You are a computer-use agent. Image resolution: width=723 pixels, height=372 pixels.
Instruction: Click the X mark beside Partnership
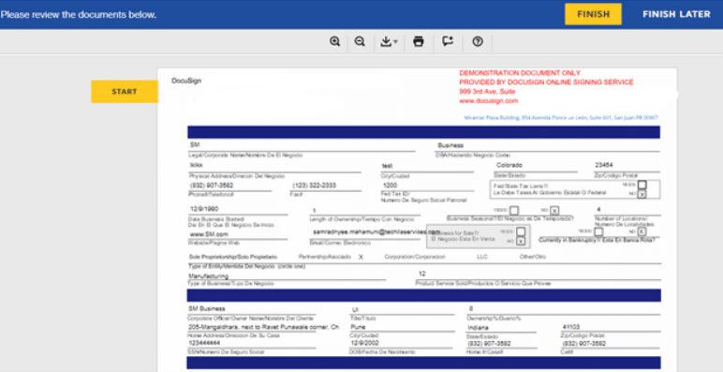coord(361,257)
